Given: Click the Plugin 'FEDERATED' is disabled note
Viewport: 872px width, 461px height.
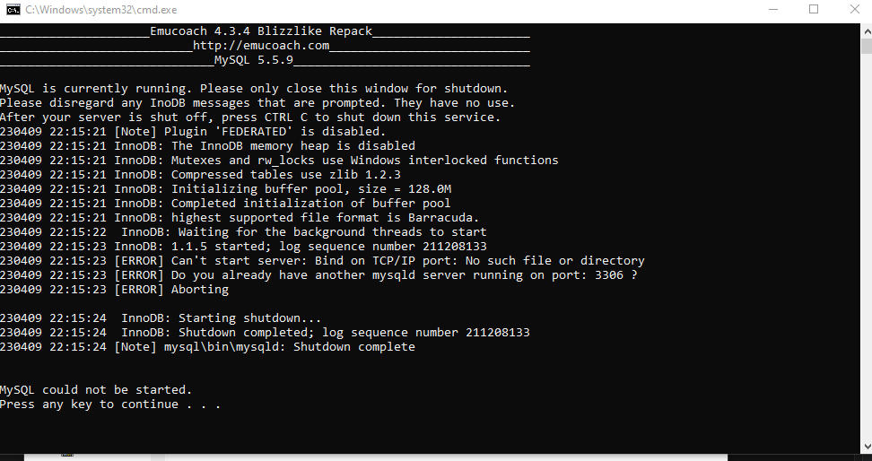Looking at the screenshot, I should tap(193, 132).
